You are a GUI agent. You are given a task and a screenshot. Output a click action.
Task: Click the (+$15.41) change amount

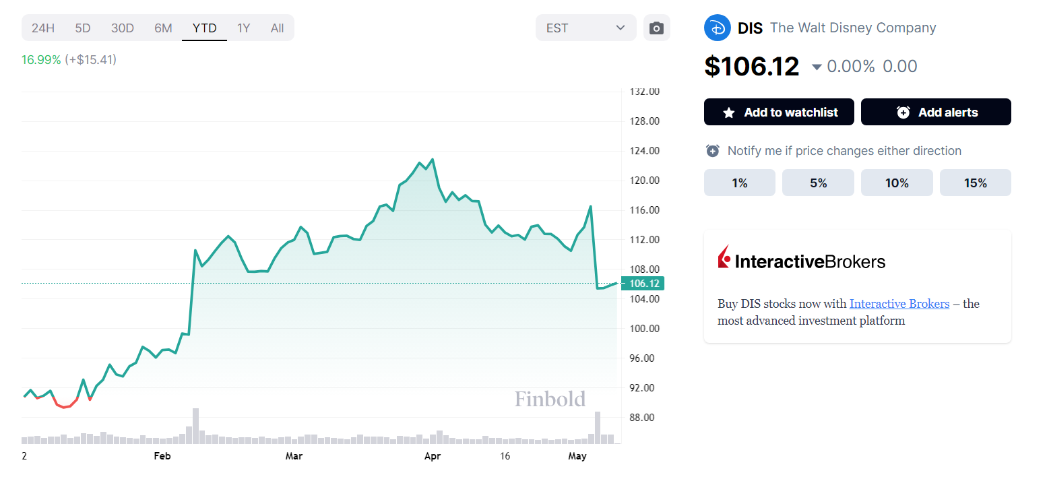(91, 59)
